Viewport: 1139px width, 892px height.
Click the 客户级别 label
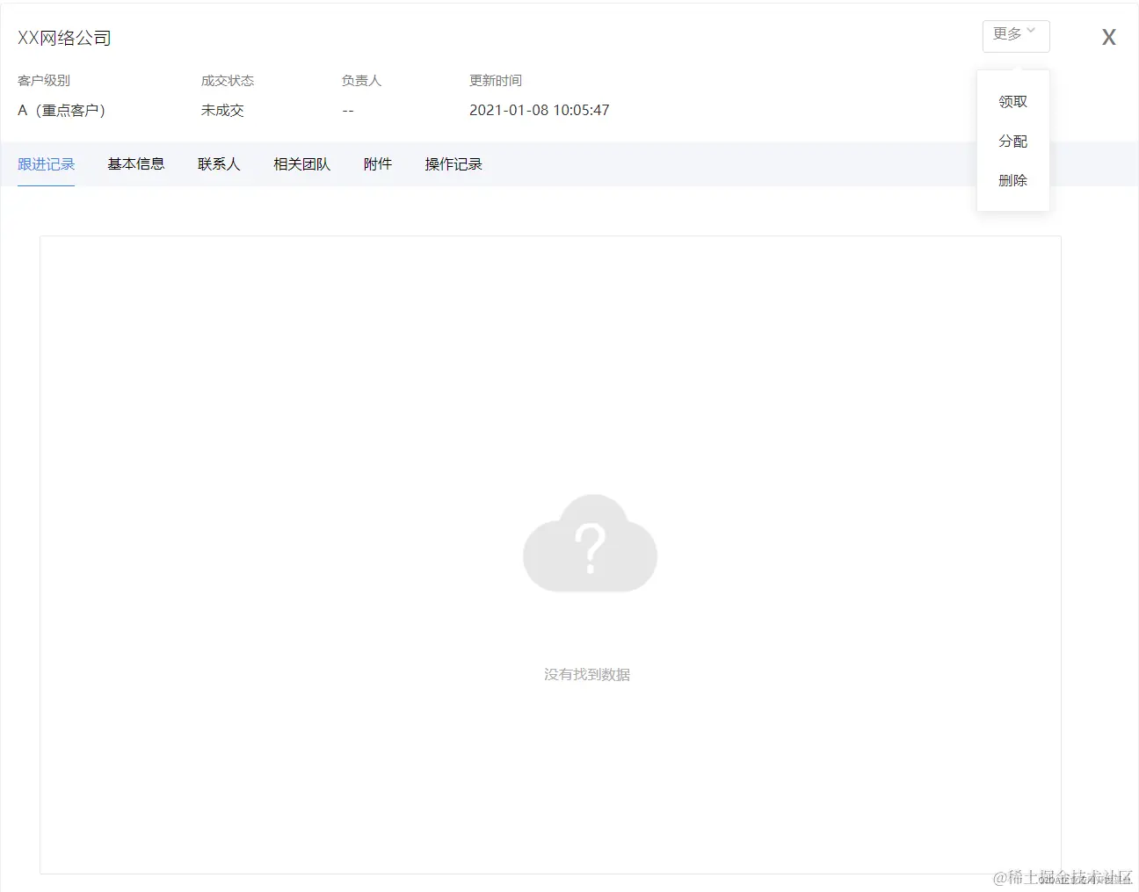click(44, 81)
